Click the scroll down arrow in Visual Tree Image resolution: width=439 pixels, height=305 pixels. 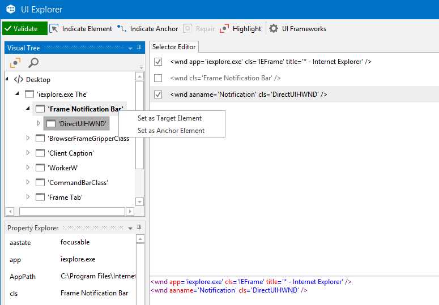[x=139, y=201]
